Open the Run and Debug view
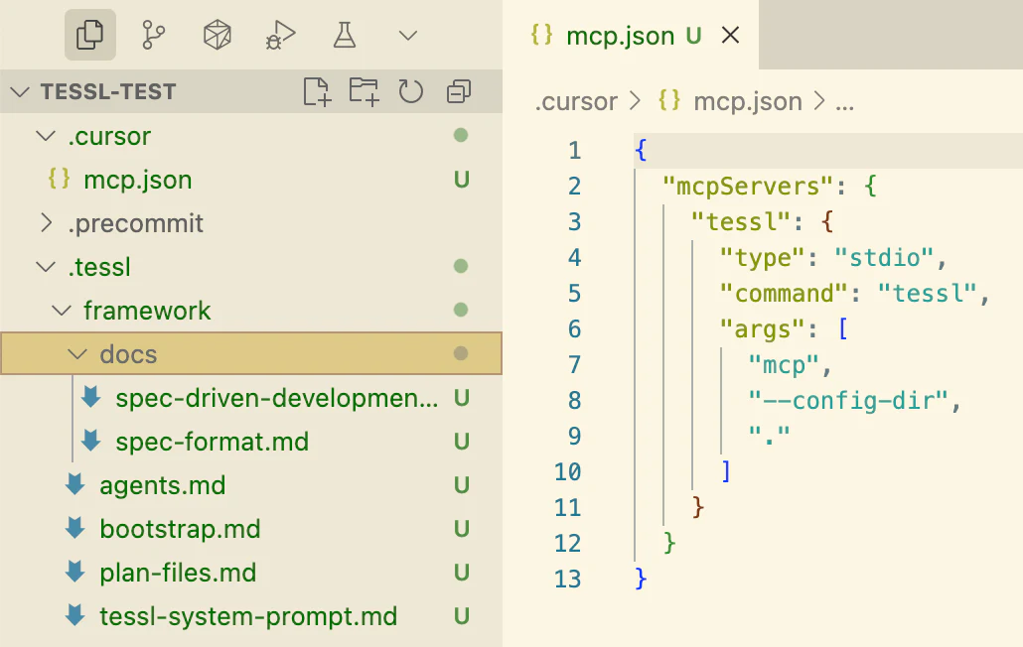 (280, 35)
